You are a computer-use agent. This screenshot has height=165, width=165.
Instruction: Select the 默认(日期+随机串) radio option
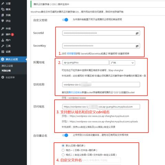click(63, 146)
